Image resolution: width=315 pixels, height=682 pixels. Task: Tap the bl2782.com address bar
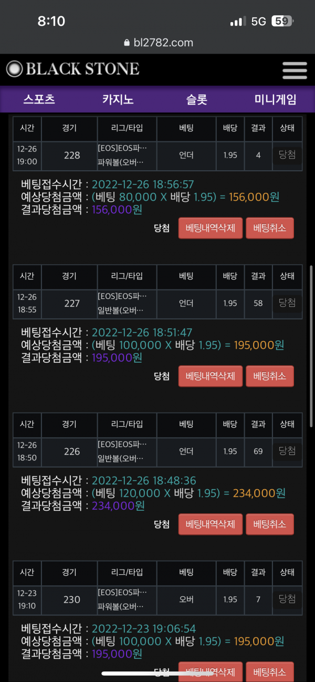(157, 43)
